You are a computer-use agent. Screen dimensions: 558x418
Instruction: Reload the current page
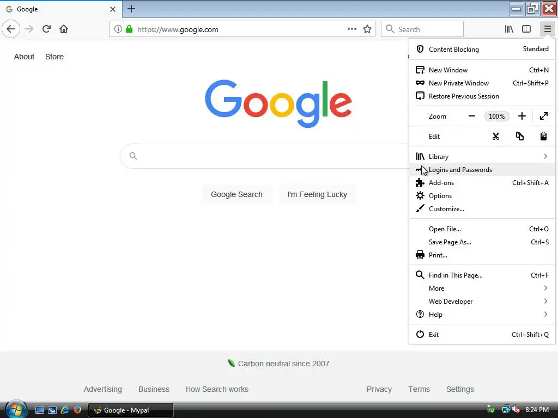(46, 29)
